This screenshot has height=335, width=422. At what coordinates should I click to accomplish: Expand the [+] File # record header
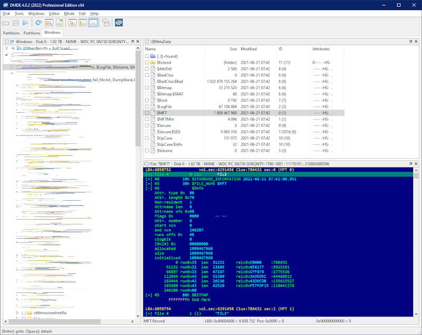tap(149, 174)
